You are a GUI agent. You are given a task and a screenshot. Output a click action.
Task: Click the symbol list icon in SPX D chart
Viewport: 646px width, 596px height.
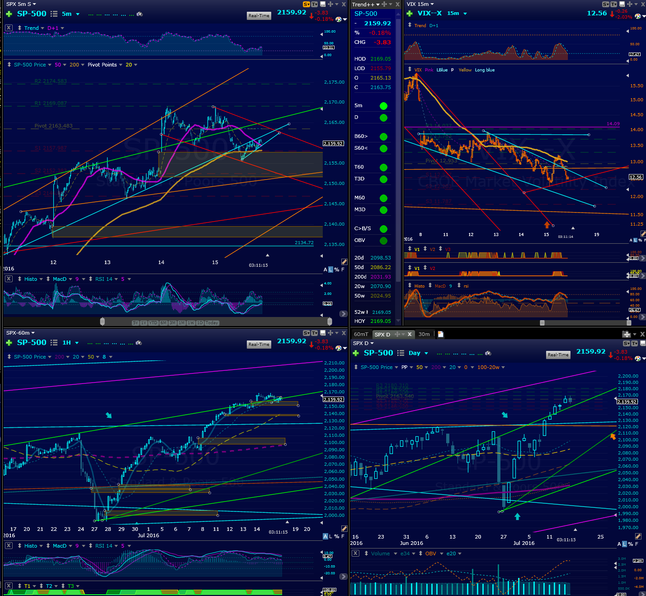click(401, 353)
